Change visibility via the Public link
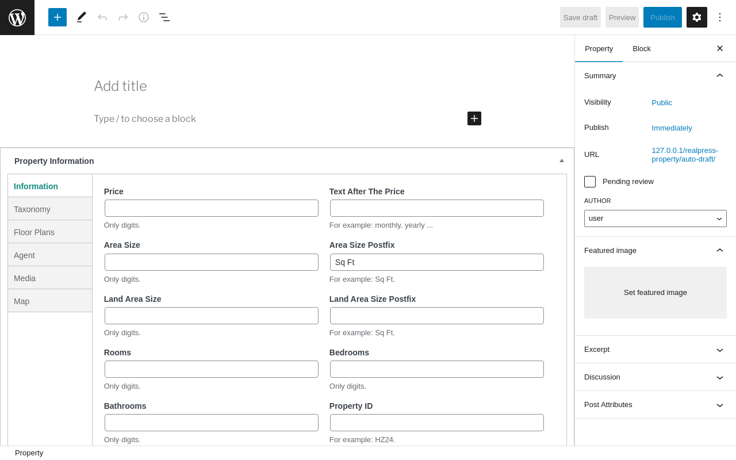The image size is (736, 460). (662, 103)
